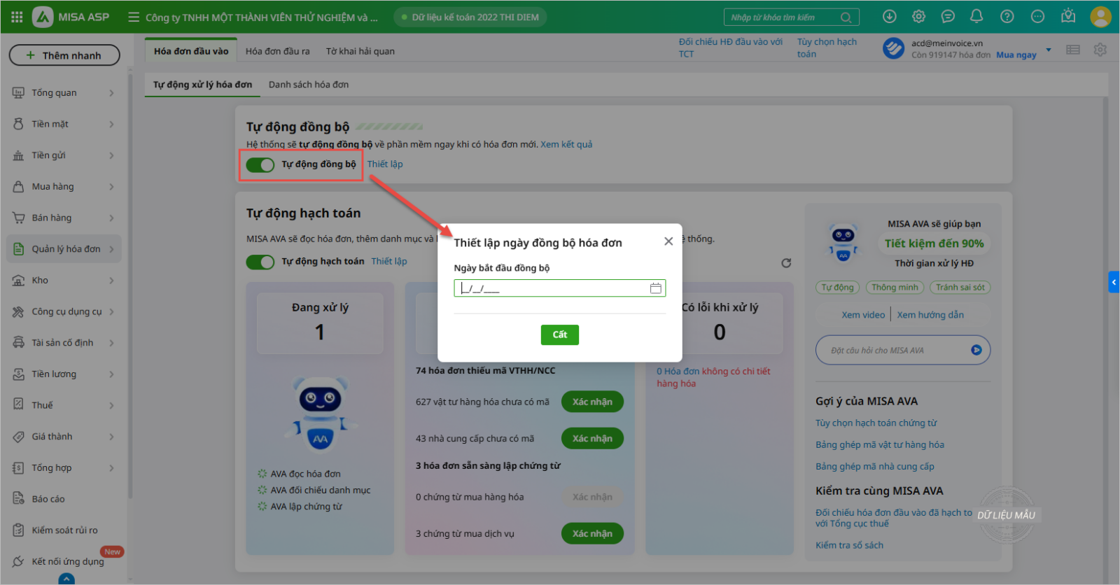Open the top bar settings gear icon
This screenshot has width=1120, height=585.
tap(918, 16)
